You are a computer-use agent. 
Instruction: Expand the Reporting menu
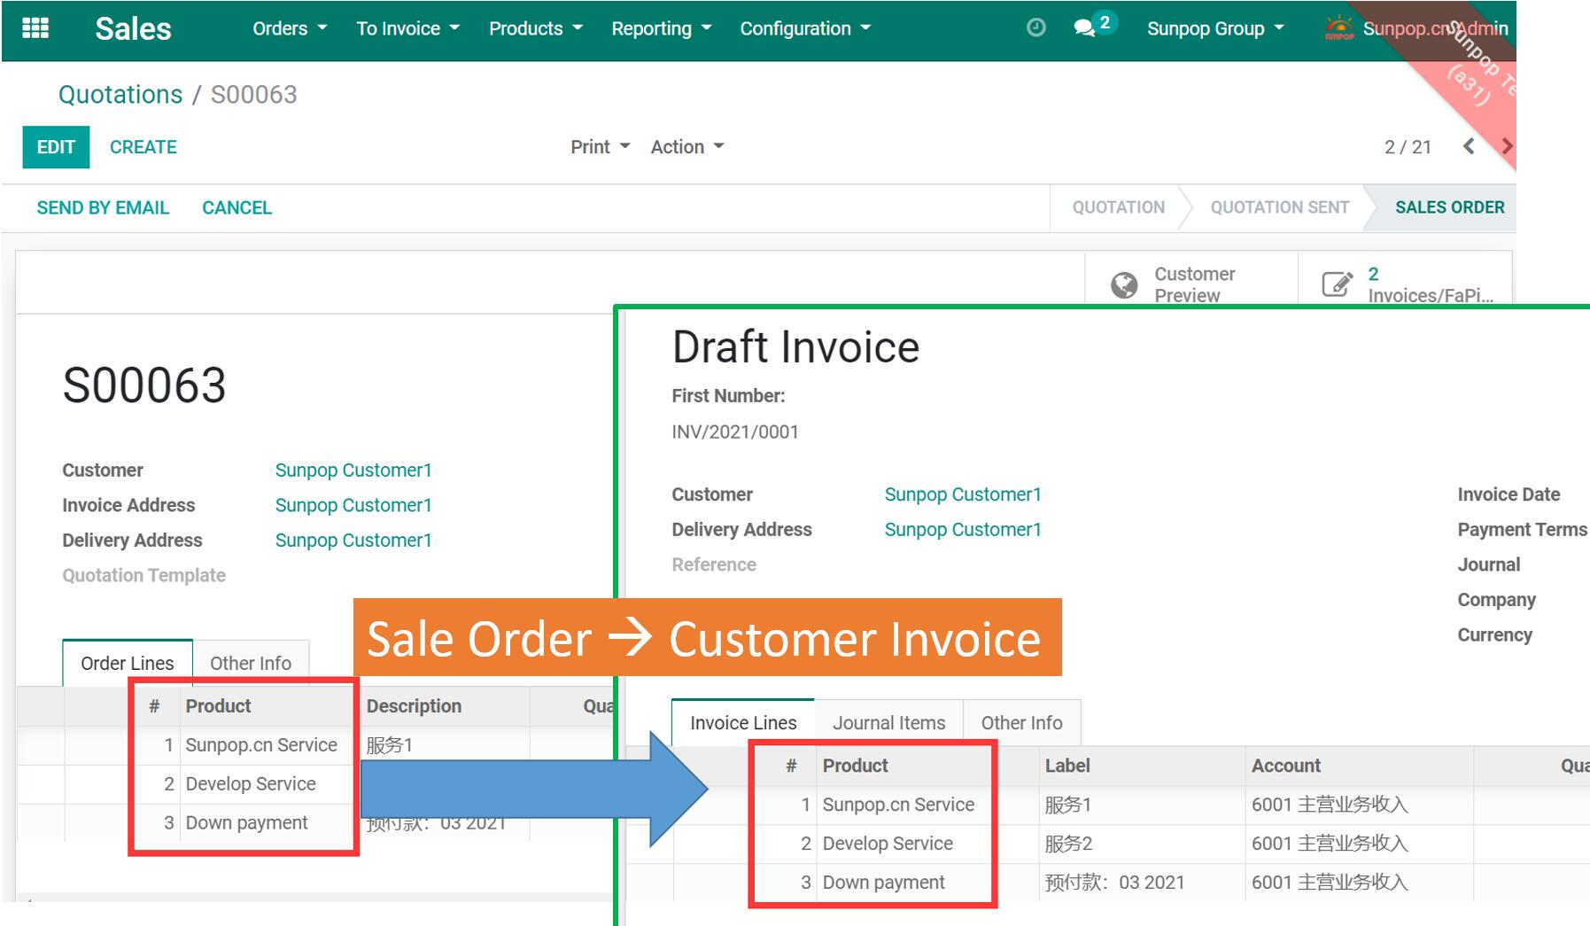(x=661, y=28)
